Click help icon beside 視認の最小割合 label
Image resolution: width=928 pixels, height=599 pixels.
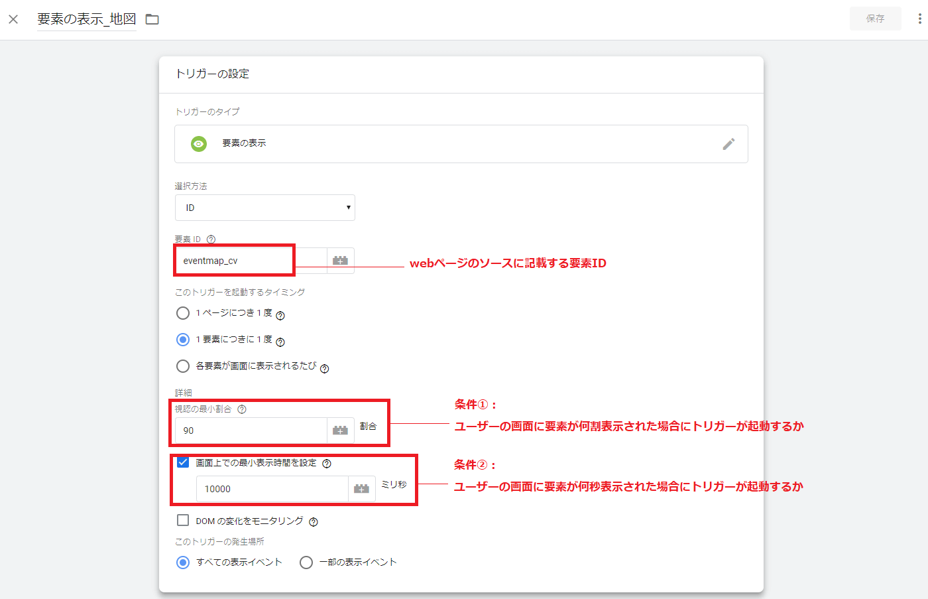coord(242,409)
